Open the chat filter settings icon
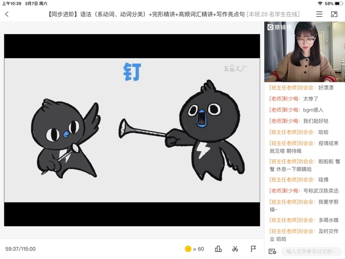 point(272,251)
